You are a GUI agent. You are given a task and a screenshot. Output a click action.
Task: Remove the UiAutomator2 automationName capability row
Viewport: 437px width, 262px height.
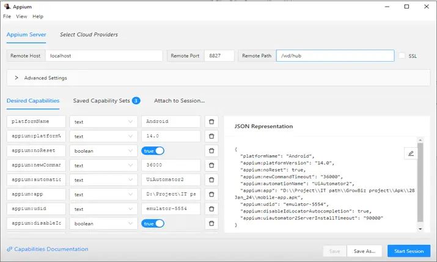pos(211,180)
